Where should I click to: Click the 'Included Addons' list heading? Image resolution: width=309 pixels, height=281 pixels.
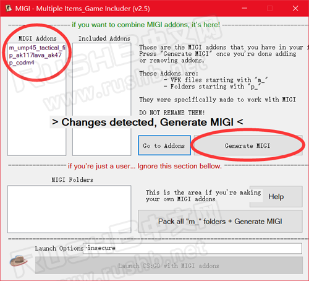coord(104,38)
